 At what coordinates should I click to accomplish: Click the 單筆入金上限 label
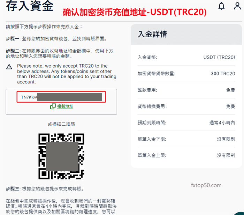(152, 155)
